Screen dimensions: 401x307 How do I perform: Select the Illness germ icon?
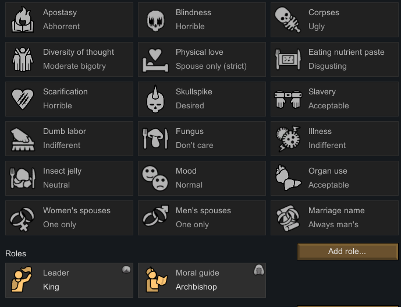(x=288, y=139)
